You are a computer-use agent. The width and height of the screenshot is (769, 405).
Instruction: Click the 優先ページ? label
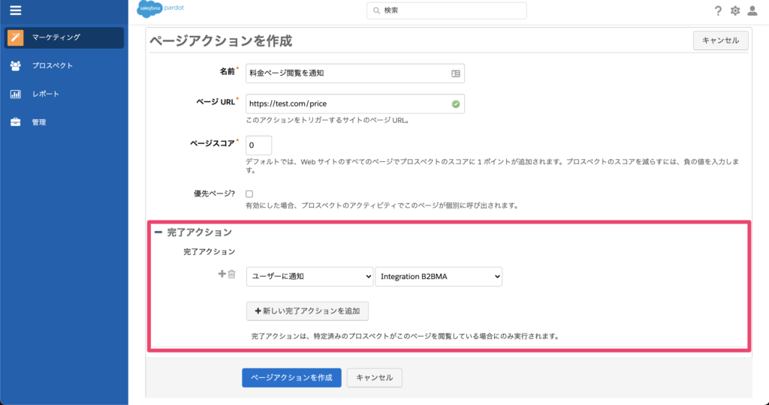(214, 193)
